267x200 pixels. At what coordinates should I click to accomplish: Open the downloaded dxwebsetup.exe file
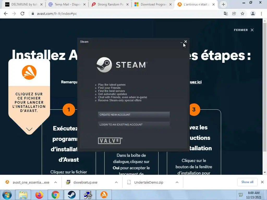click(82, 182)
